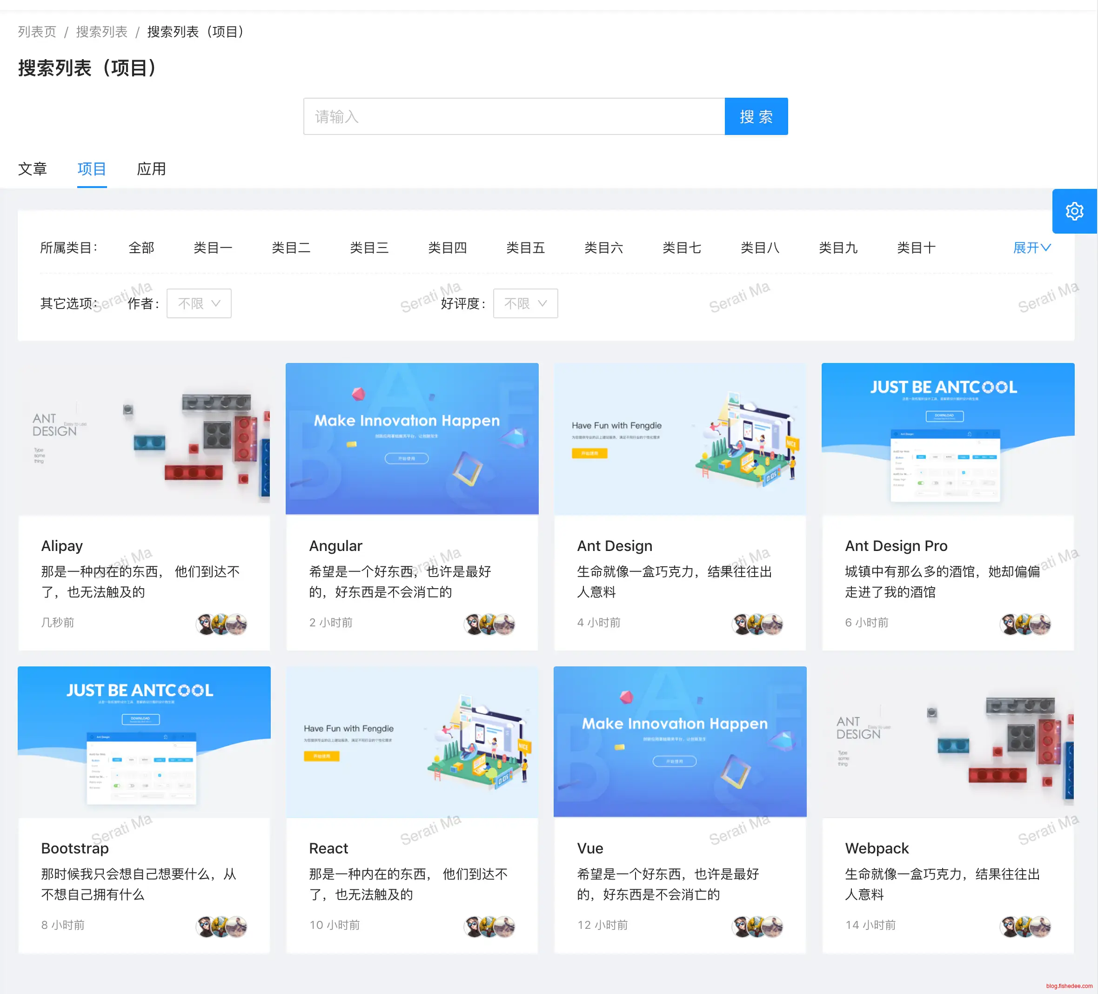
Task: Click avatar group on Bootstrap card
Action: tap(221, 927)
